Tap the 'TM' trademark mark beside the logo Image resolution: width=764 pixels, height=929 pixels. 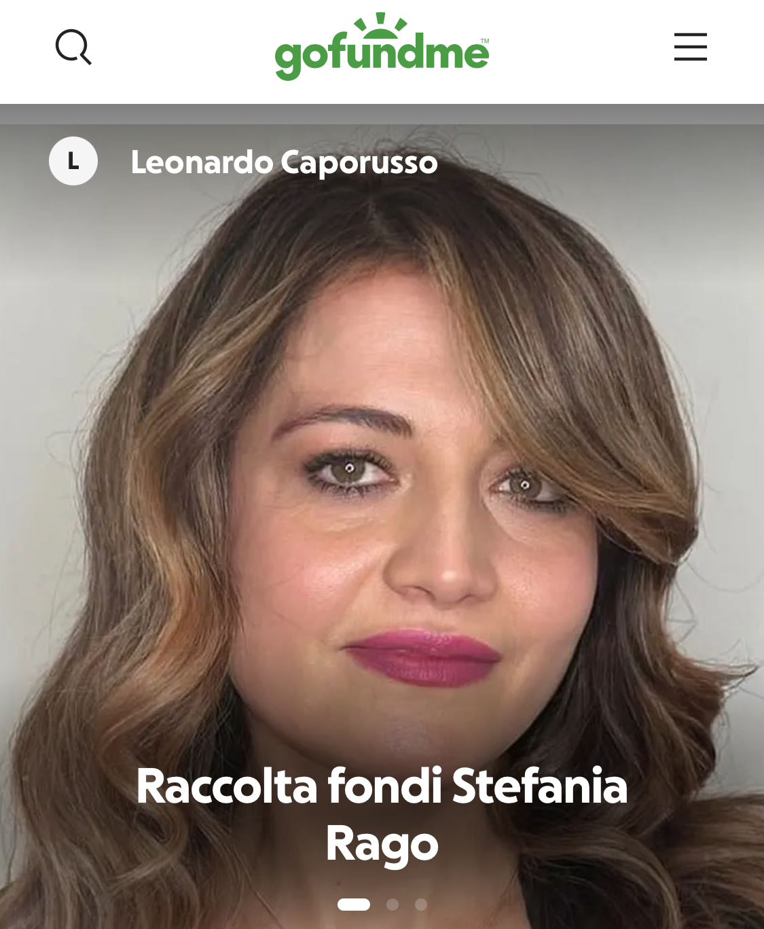click(x=485, y=41)
